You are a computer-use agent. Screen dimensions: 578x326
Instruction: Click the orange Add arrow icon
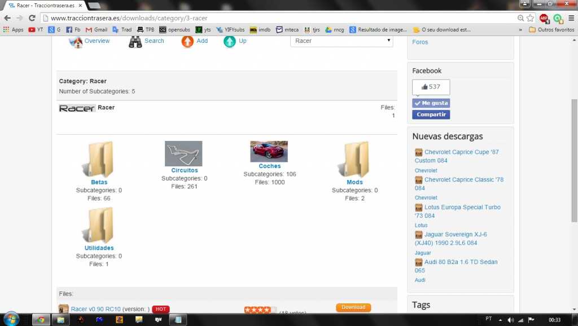(x=187, y=42)
